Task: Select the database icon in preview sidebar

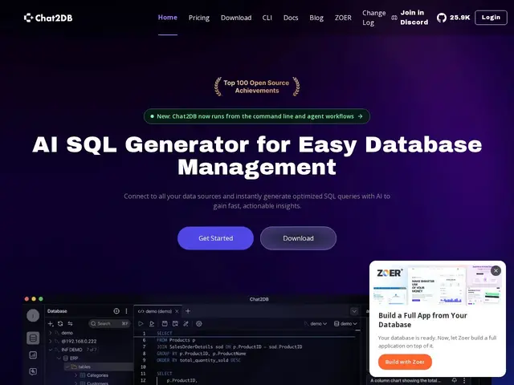Action: click(x=33, y=338)
